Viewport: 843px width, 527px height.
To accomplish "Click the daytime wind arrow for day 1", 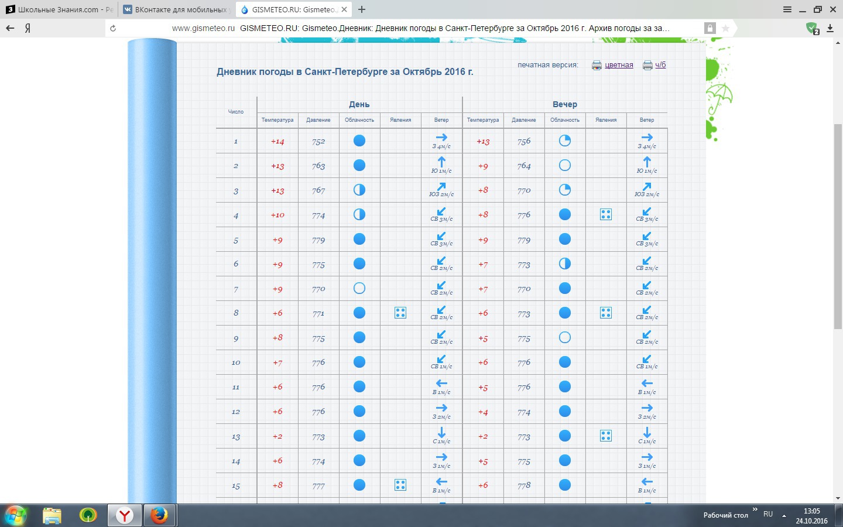I will click(441, 138).
